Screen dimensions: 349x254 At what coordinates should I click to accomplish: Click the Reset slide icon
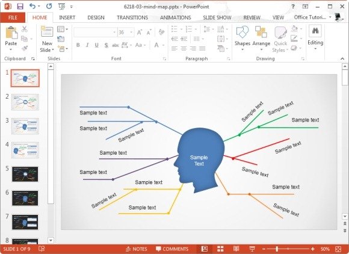click(61, 39)
